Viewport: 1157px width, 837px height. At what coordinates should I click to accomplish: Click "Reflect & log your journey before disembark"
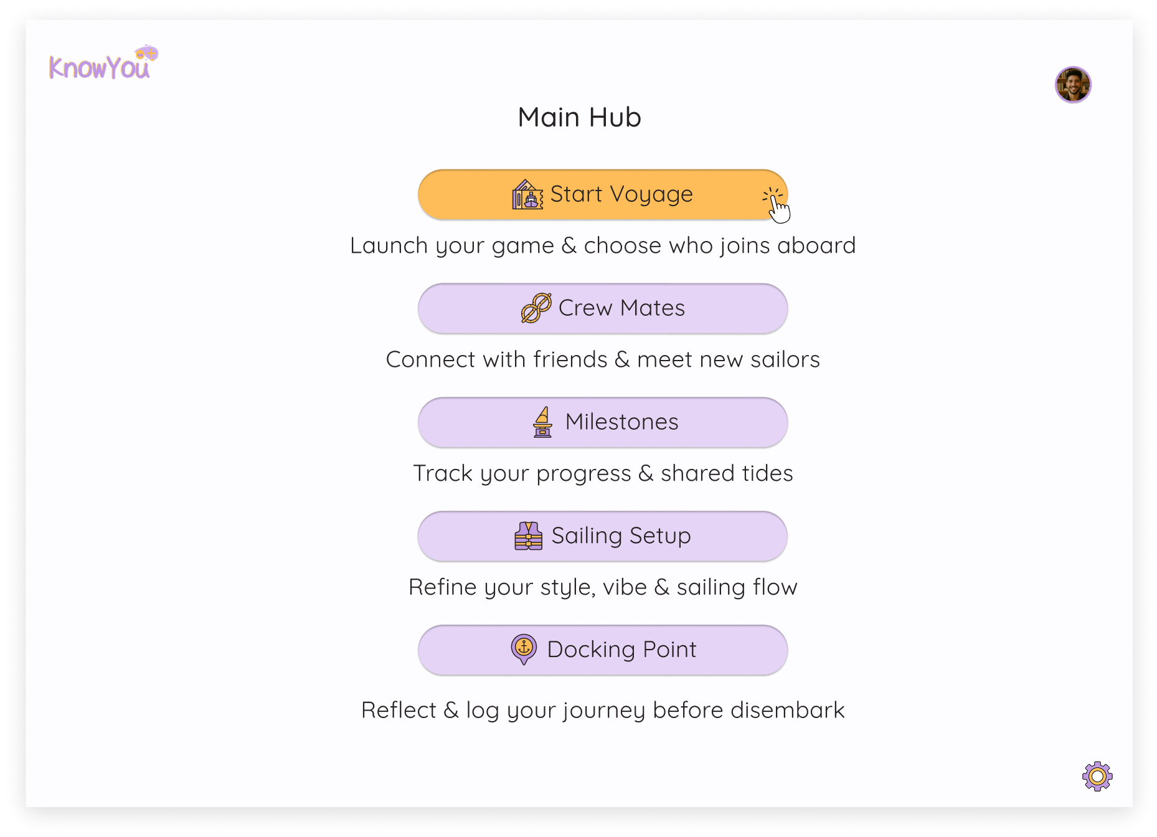(x=603, y=711)
